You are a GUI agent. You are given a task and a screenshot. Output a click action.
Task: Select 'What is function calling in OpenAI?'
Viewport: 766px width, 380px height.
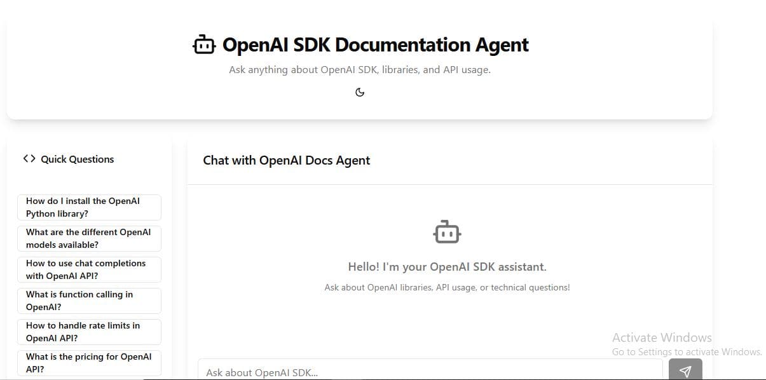click(x=89, y=301)
